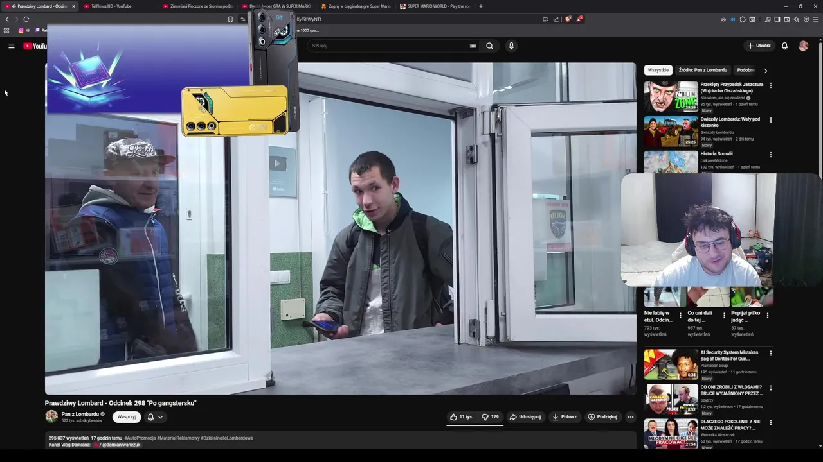Viewport: 823px width, 462px height.
Task: Click the Udostępnij share button
Action: coord(525,416)
